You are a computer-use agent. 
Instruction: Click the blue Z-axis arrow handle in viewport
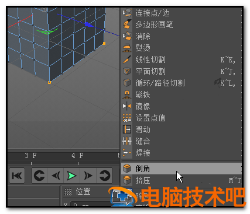click(89, 24)
